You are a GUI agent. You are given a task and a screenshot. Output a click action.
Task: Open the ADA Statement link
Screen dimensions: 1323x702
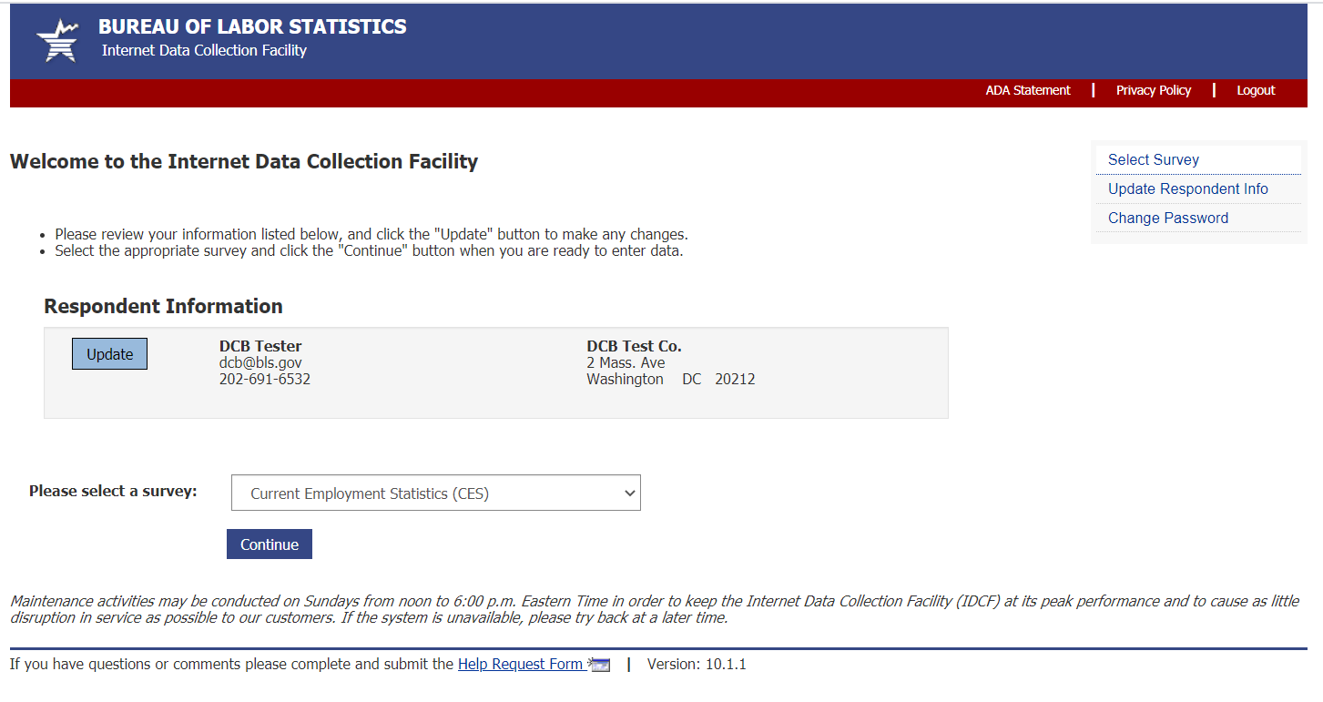pyautogui.click(x=1028, y=90)
